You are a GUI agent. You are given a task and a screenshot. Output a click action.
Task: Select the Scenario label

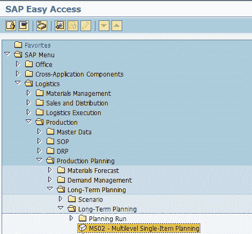(x=91, y=199)
